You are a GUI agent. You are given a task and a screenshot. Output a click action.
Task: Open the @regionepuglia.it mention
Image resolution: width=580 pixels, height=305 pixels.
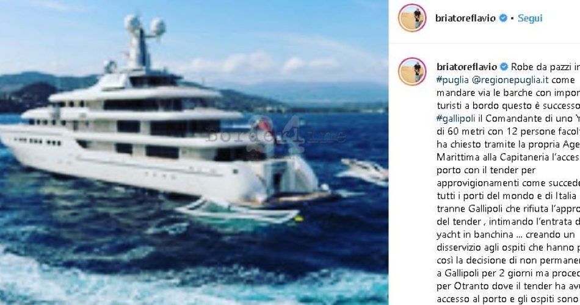coord(510,80)
